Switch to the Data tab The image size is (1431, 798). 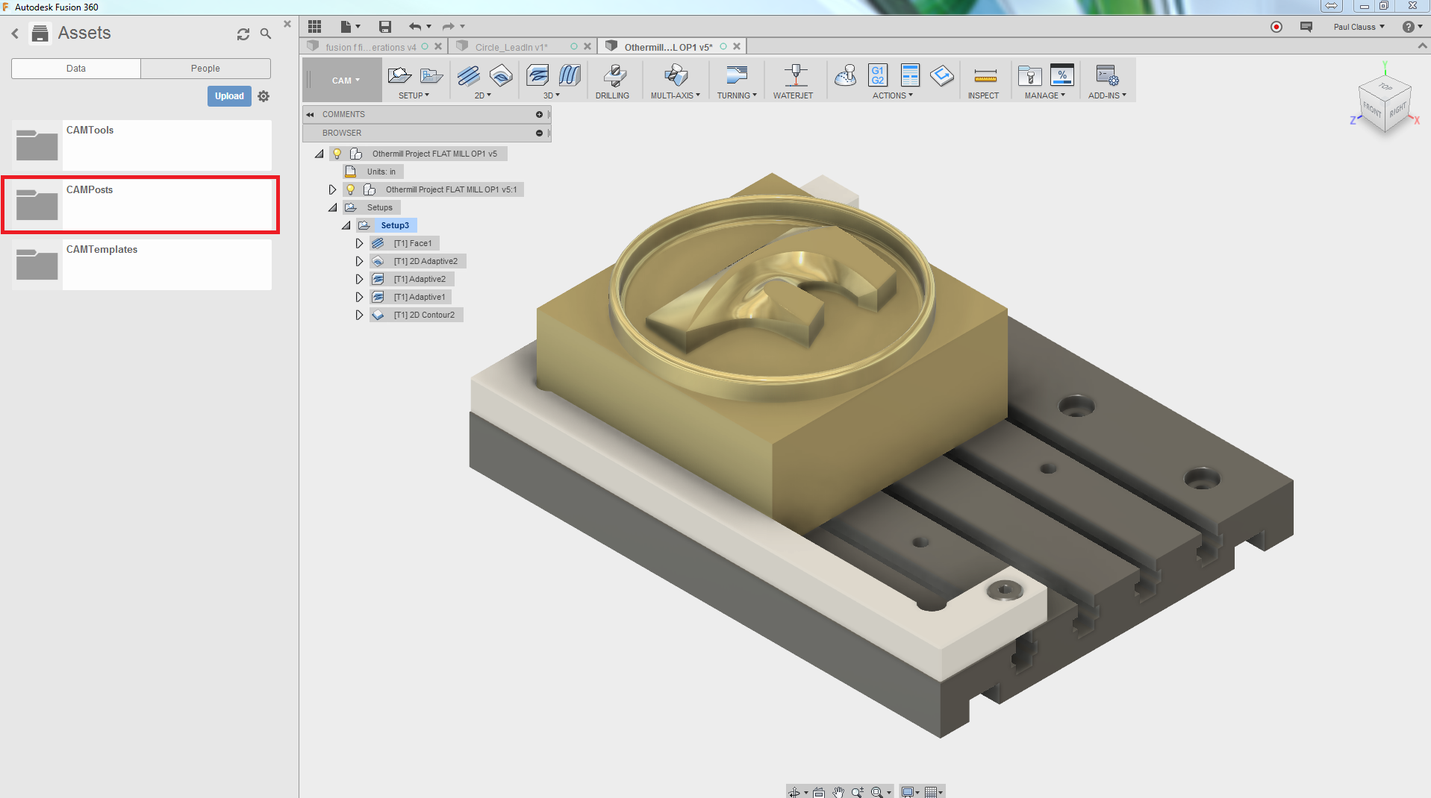click(x=76, y=68)
